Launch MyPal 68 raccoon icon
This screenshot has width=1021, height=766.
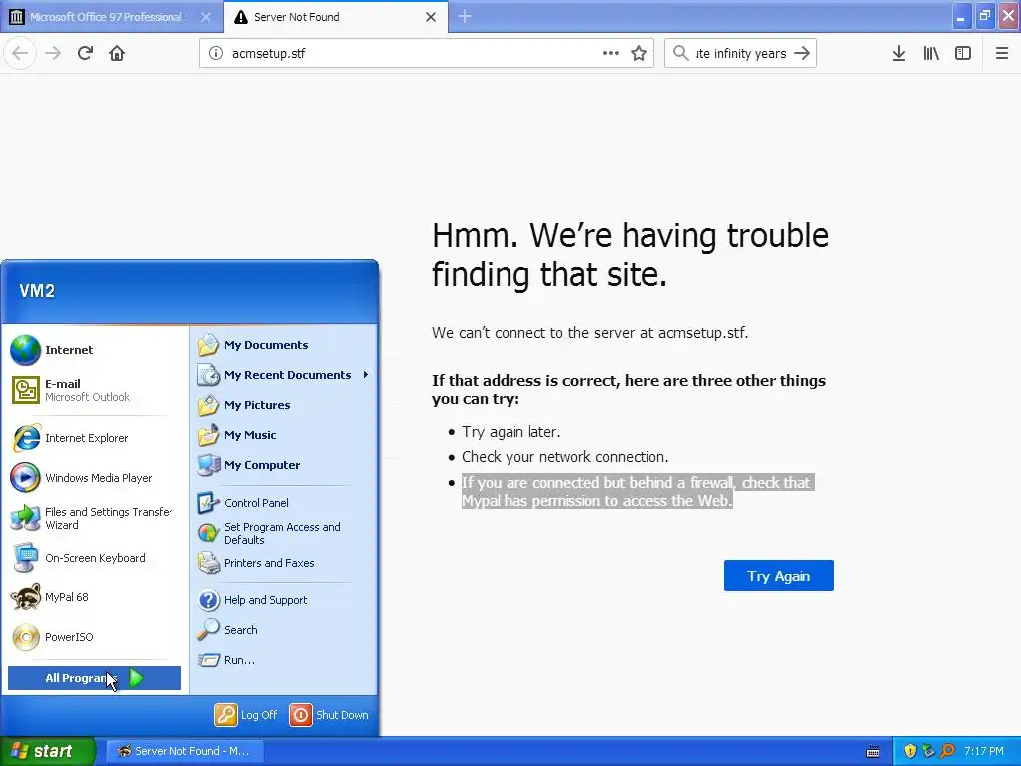[x=95, y=597]
